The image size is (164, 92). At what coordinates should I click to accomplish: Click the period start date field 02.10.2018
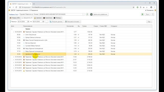[x=22, y=21]
